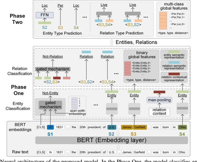197x162 pixels.
Task: Select the Per label above S3
Action: point(61,5)
